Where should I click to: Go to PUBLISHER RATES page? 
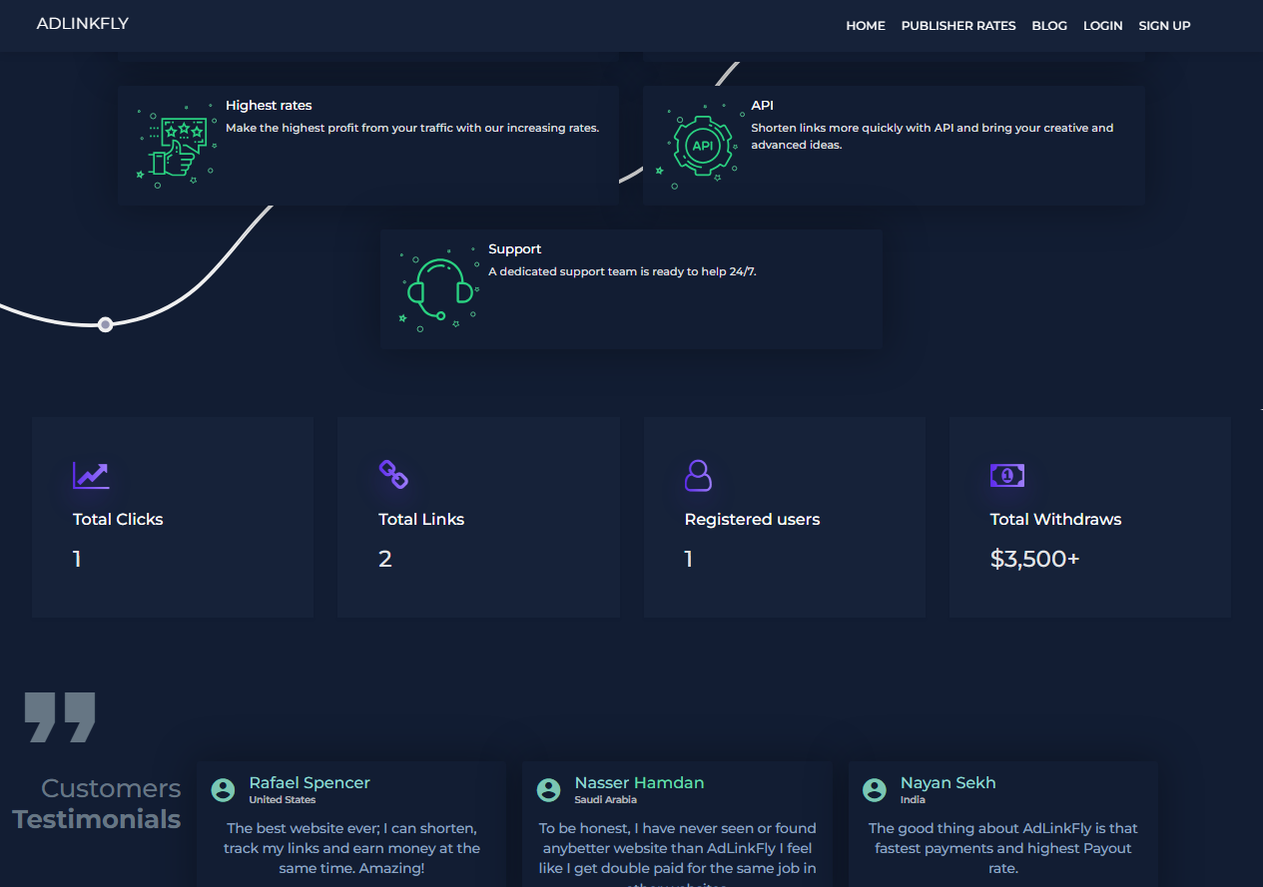pos(958,26)
